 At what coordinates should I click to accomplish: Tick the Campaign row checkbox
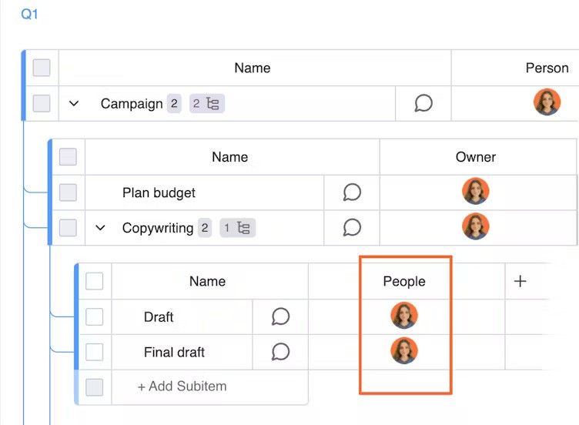[x=42, y=103]
